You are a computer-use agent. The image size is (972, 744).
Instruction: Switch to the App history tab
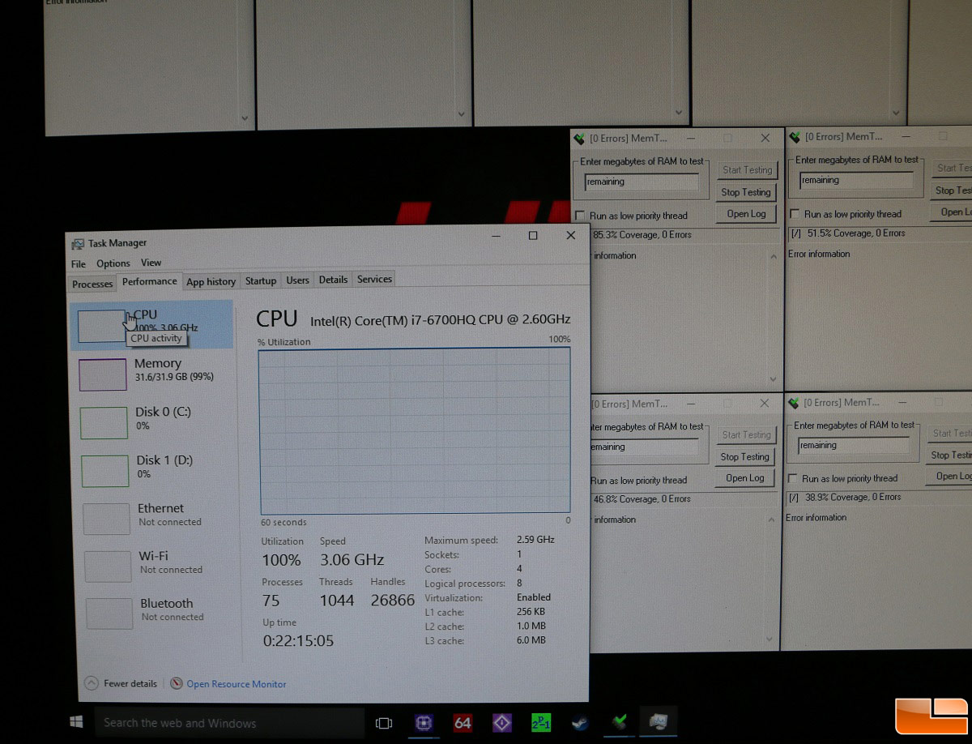point(211,282)
